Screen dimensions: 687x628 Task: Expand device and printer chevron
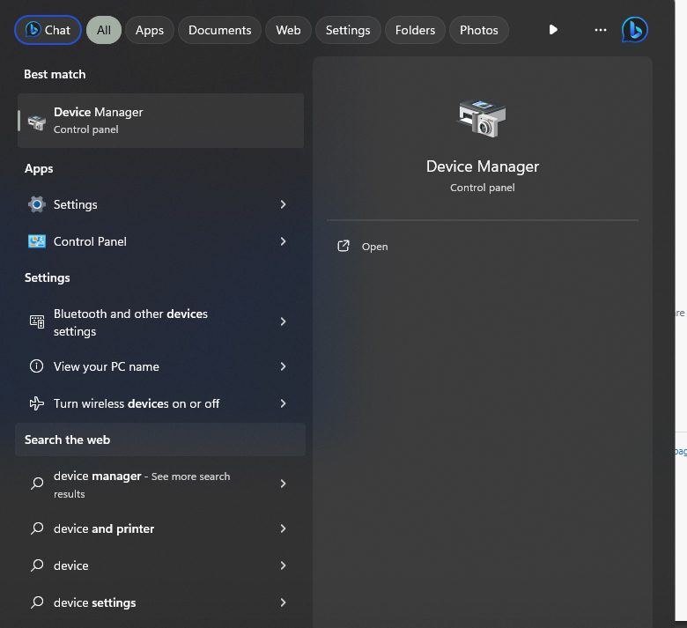(283, 528)
